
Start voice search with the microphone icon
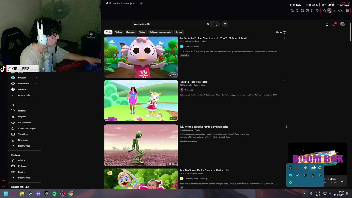pyautogui.click(x=225, y=24)
